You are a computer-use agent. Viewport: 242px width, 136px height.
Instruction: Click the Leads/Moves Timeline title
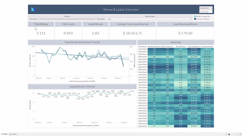pos(82,87)
